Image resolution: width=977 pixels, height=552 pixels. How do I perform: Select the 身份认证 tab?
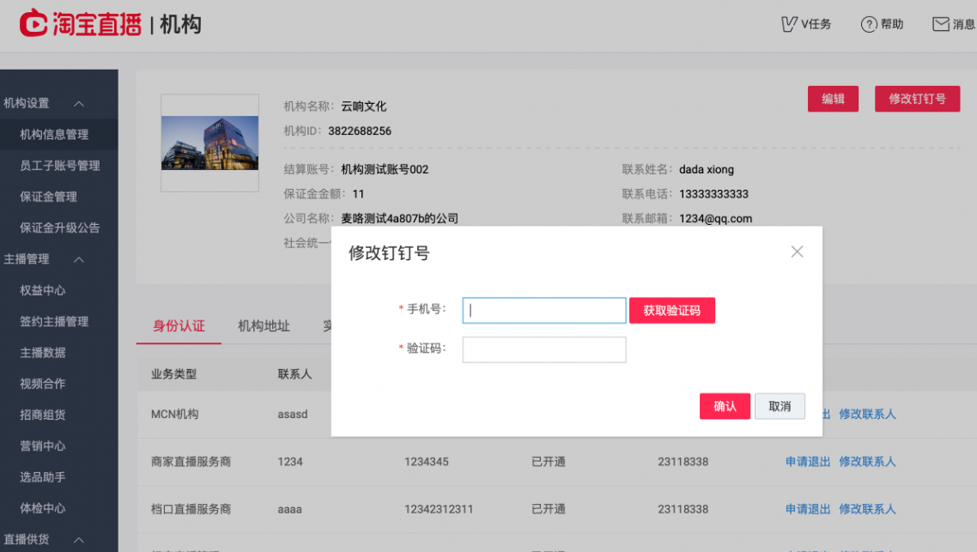[179, 326]
